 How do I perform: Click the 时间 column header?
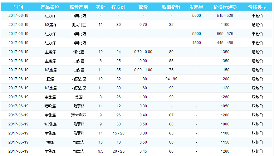(x=18, y=7)
